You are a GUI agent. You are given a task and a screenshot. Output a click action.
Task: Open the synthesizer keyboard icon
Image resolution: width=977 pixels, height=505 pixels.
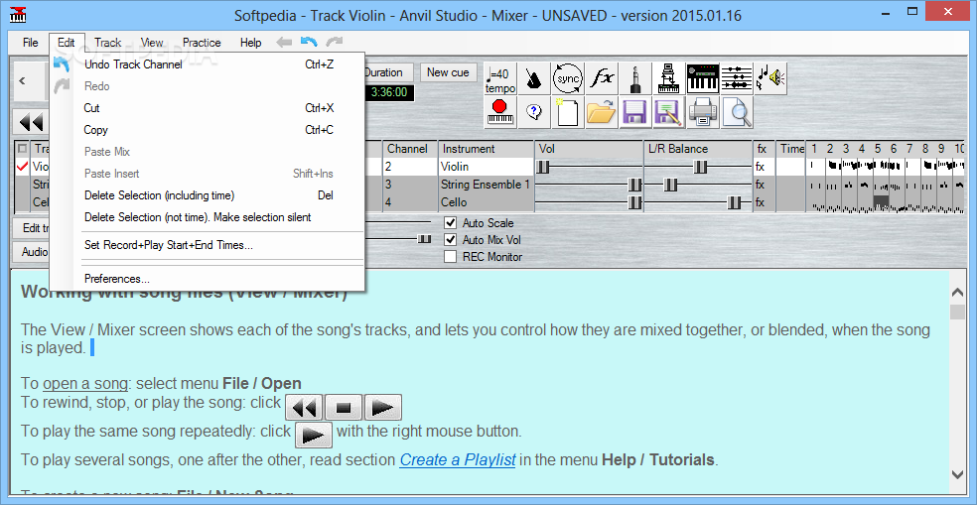[x=703, y=79]
